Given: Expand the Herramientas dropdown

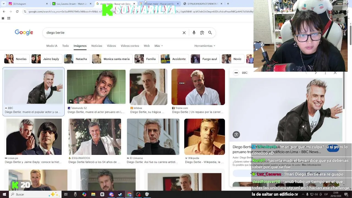Looking at the screenshot, I should click(205, 46).
